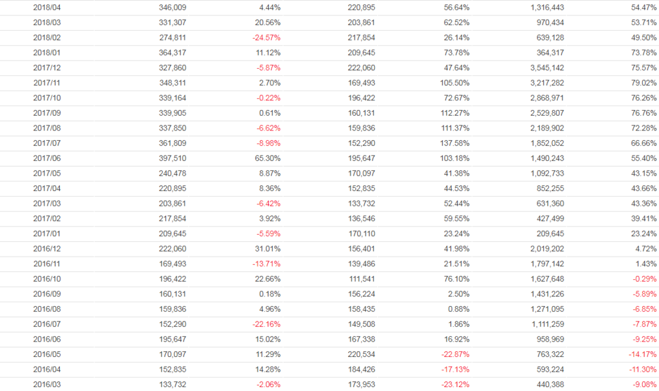Click the 137.58% percentage value
This screenshot has width=659, height=391.
[x=454, y=143]
